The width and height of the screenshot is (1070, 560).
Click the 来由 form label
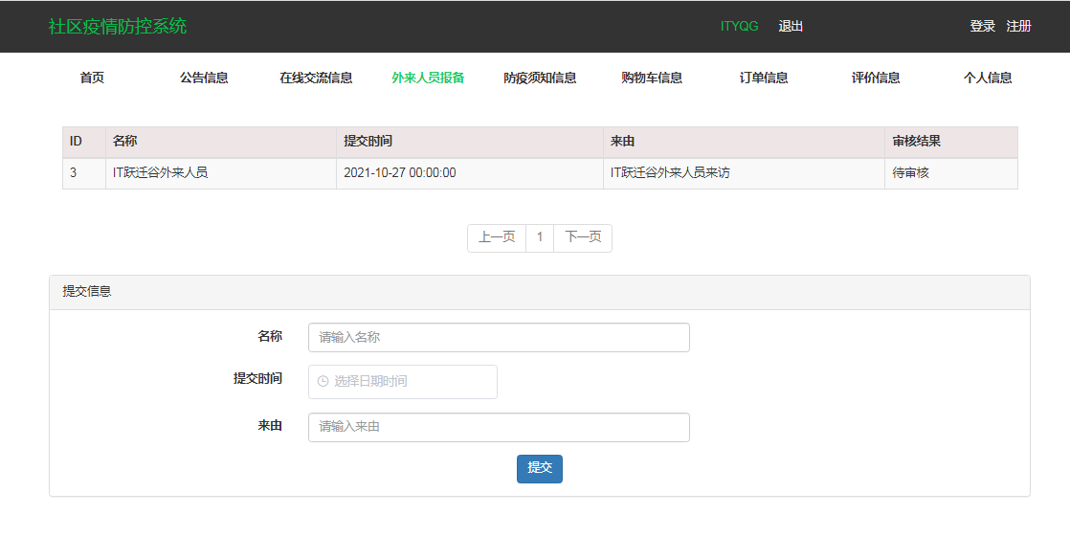point(270,425)
